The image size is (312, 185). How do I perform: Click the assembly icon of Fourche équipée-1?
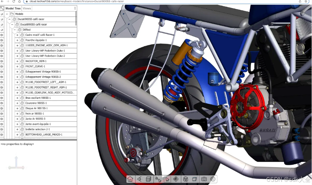[x=22, y=40]
